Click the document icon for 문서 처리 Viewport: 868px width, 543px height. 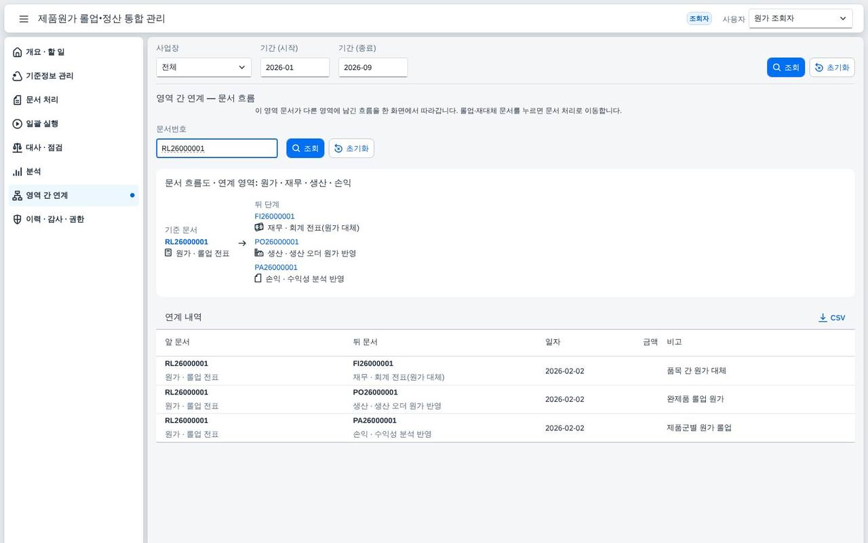pos(18,100)
